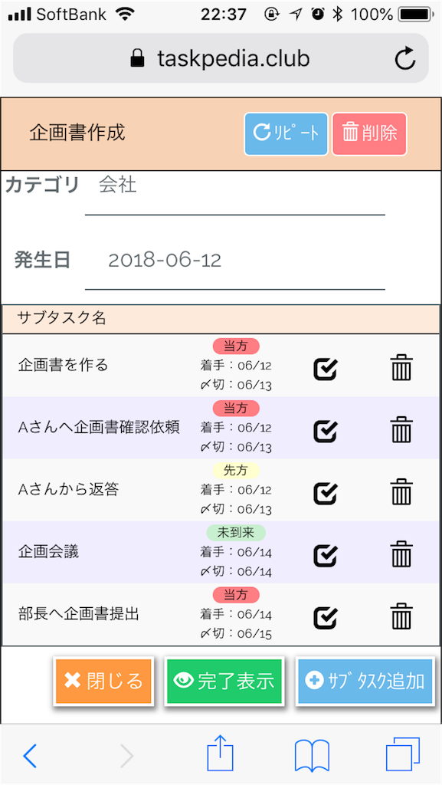Viewport: 442px width, 785px height.
Task: Open Safari bookmarks
Action: [309, 755]
